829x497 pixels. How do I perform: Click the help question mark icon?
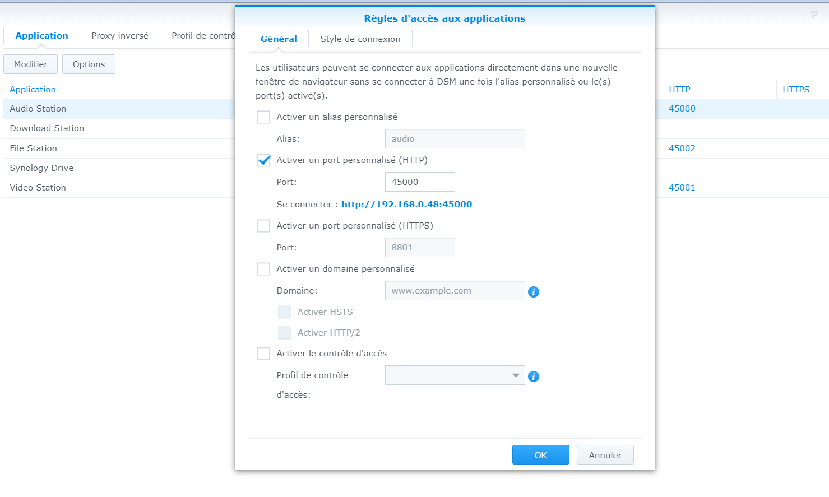(x=814, y=15)
